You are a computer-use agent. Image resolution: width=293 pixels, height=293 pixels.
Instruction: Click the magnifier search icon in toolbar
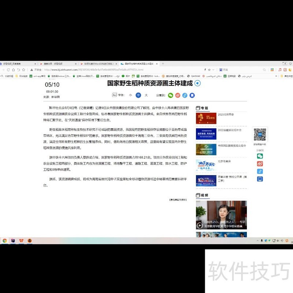264,70
